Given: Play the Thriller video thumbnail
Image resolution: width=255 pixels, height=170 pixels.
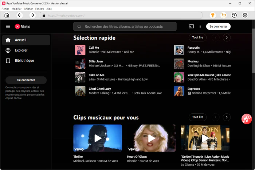Looking at the screenshot, I should pyautogui.click(x=98, y=138).
